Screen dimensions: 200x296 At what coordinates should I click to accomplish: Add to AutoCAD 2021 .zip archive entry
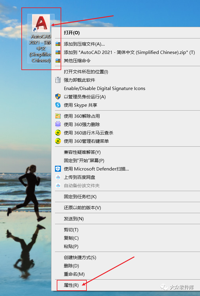pyautogui.click(x=129, y=52)
